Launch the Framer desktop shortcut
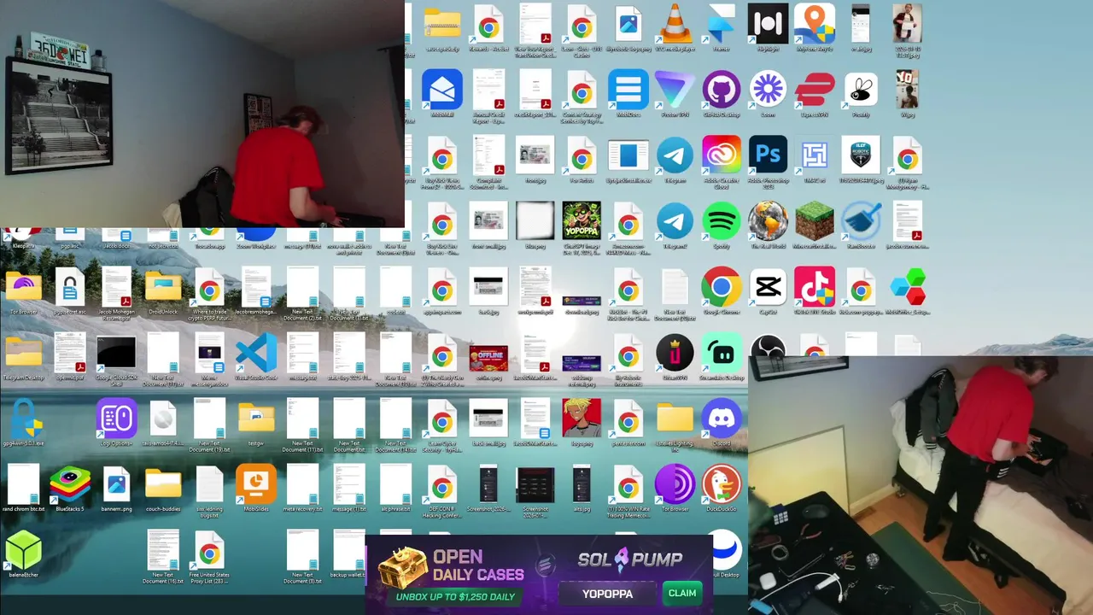1093x615 pixels. point(722,24)
